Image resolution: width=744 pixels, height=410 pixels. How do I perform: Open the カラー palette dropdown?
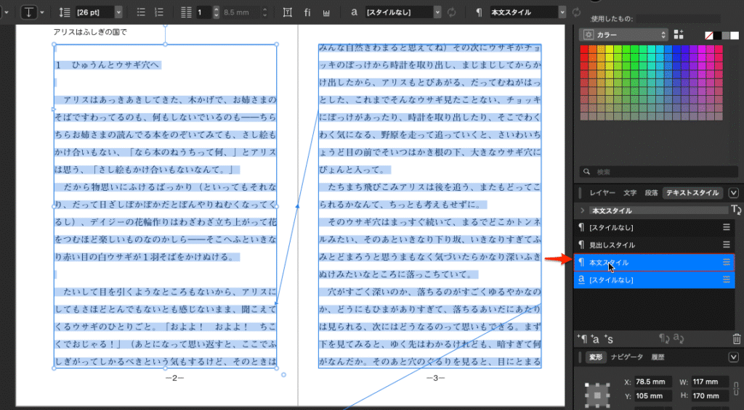(623, 35)
